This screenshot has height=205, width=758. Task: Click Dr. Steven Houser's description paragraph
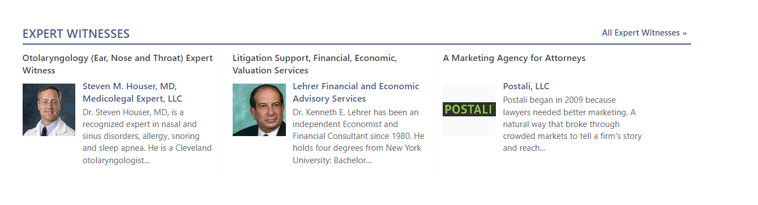click(147, 136)
